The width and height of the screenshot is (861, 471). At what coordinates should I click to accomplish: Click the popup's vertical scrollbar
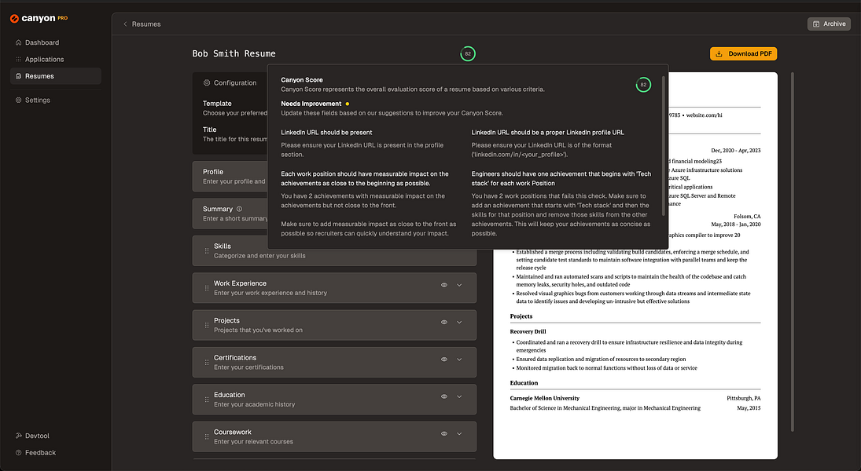tap(664, 145)
